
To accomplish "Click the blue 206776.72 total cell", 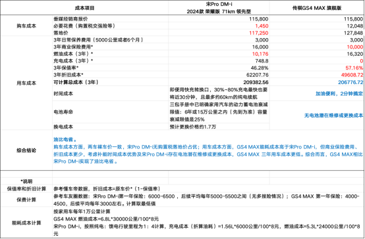I will click(351, 82).
